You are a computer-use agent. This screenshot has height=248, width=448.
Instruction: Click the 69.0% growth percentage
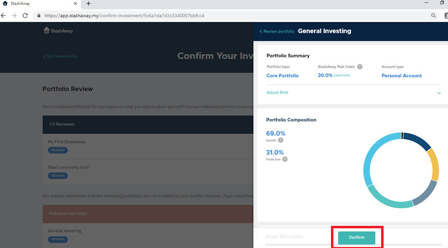(x=276, y=133)
